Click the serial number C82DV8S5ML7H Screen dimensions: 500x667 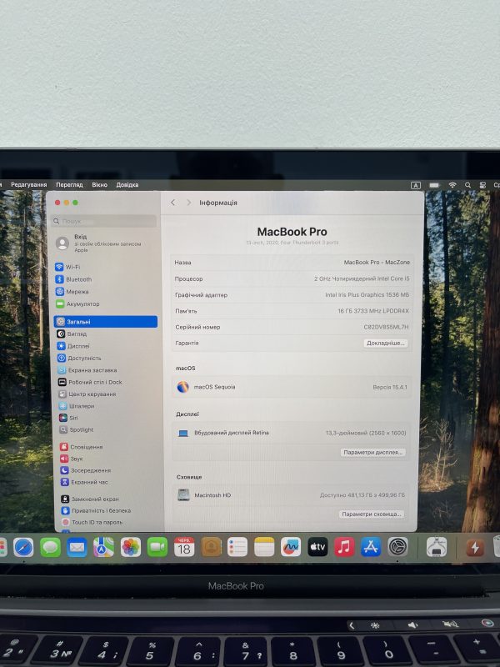point(386,327)
